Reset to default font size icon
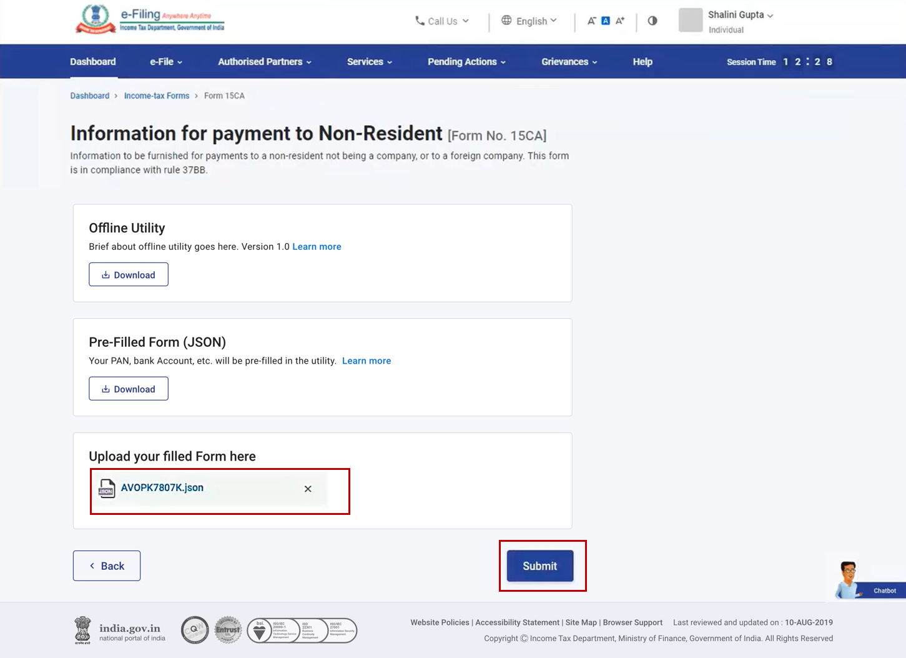This screenshot has height=658, width=906. [x=606, y=21]
